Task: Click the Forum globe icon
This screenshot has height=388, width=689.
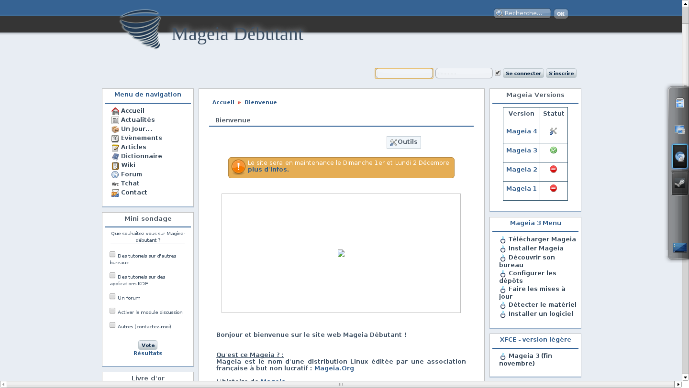Action: 115,174
